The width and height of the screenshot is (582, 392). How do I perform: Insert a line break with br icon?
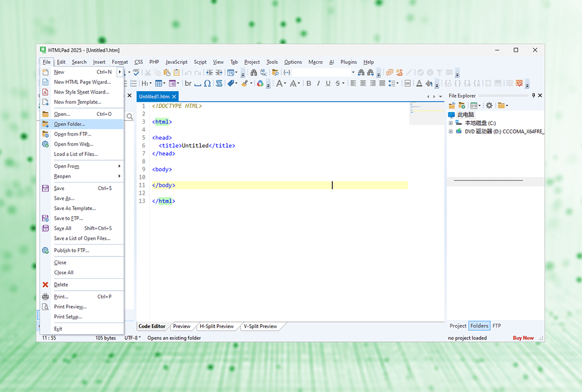(188, 83)
